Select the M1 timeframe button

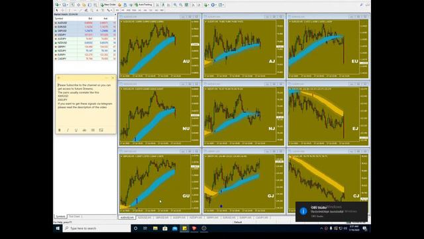(x=117, y=10)
